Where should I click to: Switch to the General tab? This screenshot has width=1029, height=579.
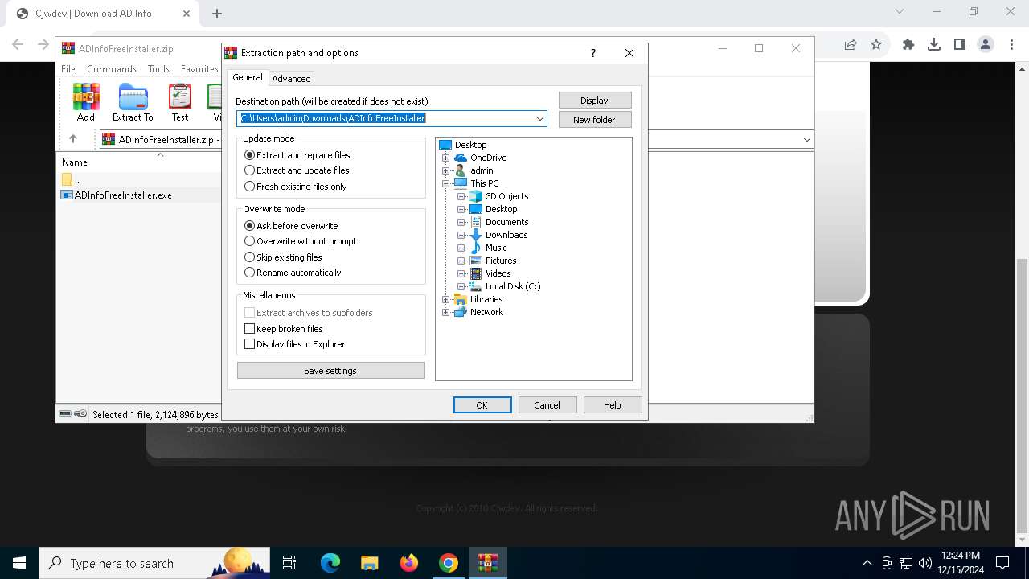248,77
